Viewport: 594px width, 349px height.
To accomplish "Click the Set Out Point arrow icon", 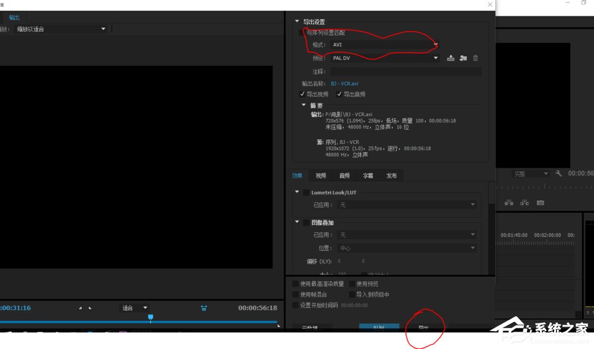I will (x=90, y=308).
